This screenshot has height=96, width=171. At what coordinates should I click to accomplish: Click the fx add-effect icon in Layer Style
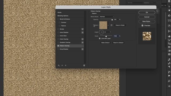click(59, 65)
